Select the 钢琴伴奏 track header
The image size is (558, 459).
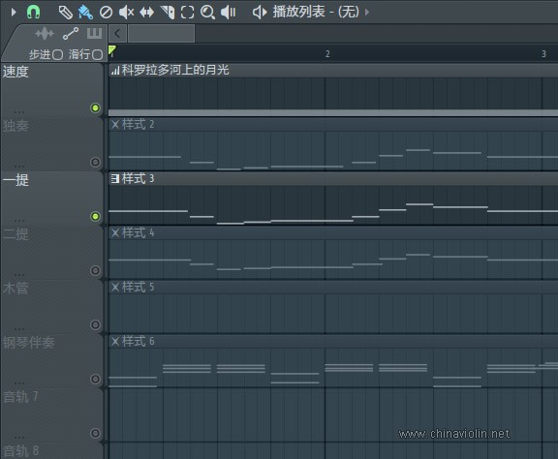tap(52, 361)
